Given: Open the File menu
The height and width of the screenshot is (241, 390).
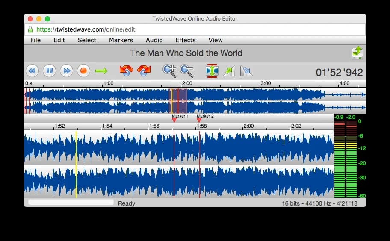Looking at the screenshot, I should (35, 40).
